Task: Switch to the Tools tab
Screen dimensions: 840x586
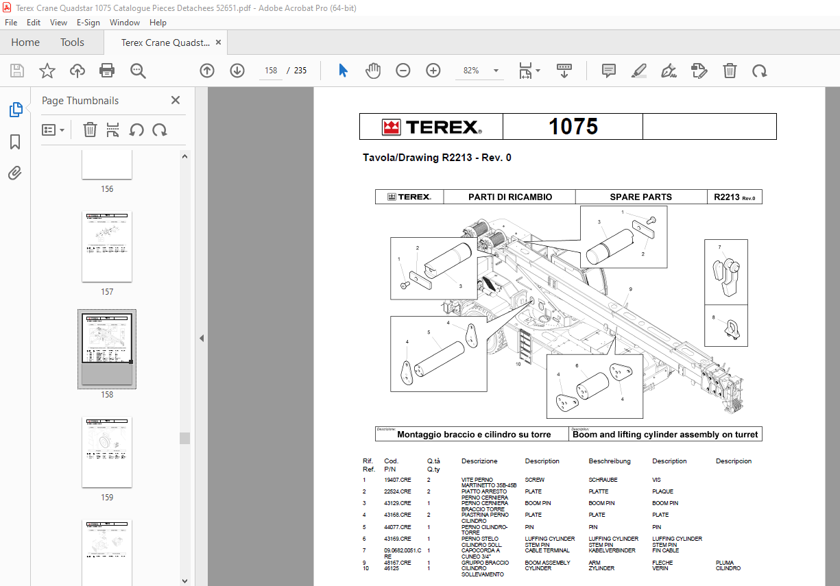Action: point(72,42)
